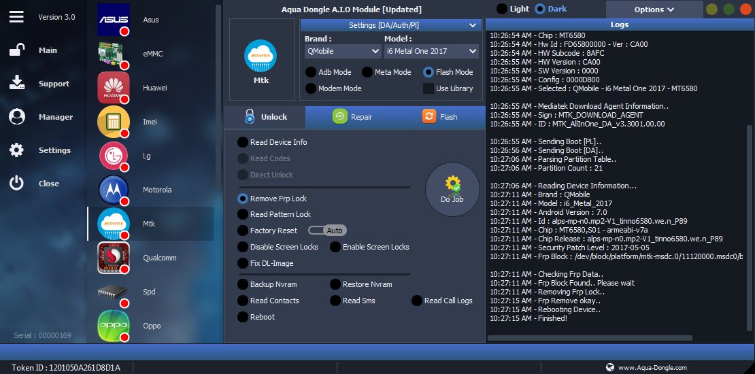Click the globe icon beside www.Aqua-Dongle.com
Screen dimensions: 755x374
click(x=610, y=367)
